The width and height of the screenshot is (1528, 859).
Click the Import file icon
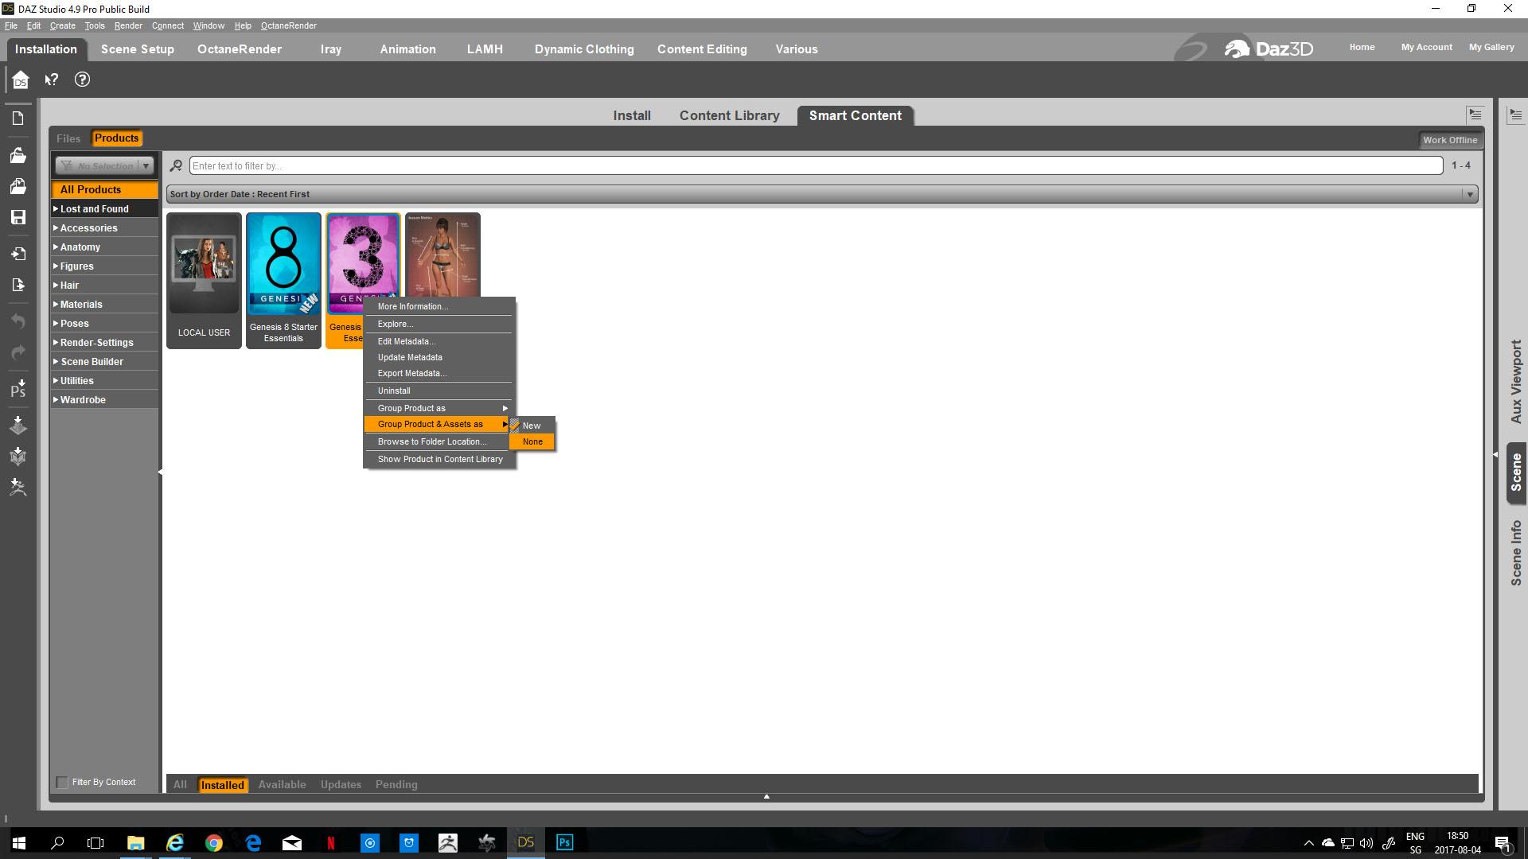[x=18, y=254]
